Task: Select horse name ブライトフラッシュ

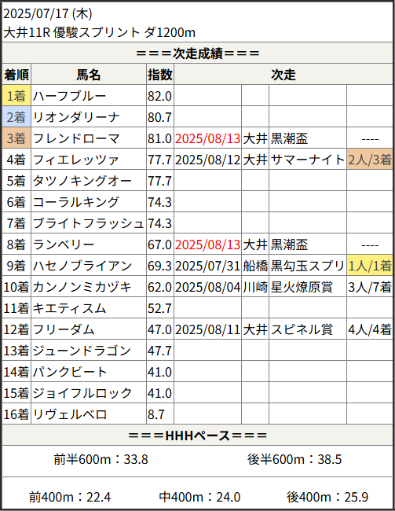Action: 88,223
